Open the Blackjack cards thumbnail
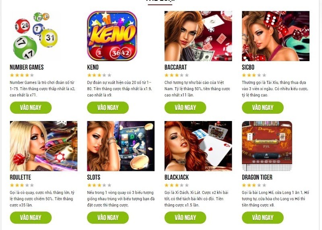The image size is (322, 230). [198, 146]
